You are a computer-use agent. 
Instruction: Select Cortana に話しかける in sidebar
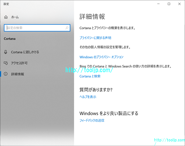(x=25, y=52)
